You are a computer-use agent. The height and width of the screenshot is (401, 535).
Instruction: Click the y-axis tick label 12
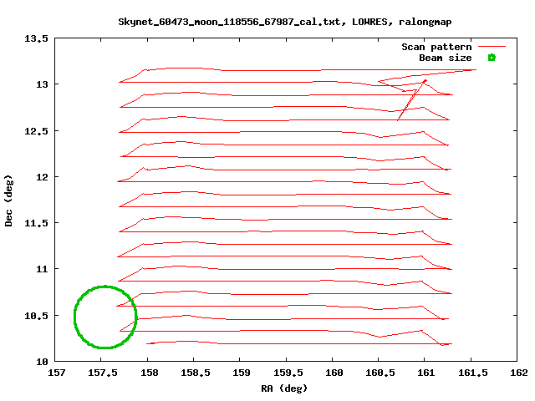[x=42, y=177]
